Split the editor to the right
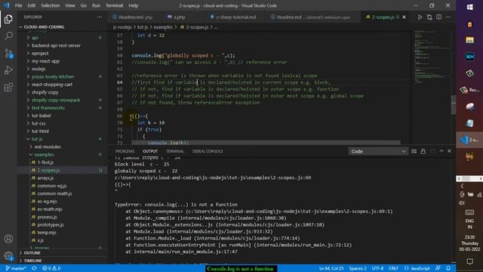Image resolution: width=483 pixels, height=272 pixels. tap(438, 17)
